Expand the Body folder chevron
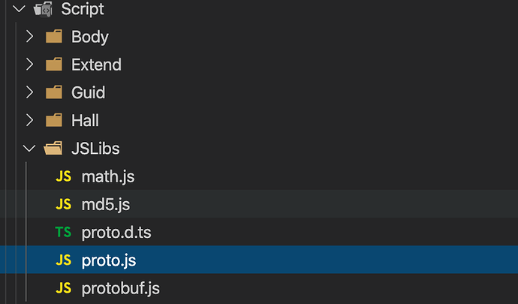 29,37
